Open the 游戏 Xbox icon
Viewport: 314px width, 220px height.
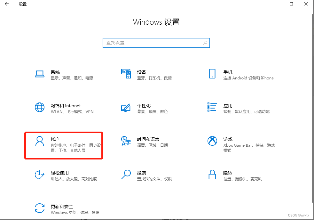(212, 141)
